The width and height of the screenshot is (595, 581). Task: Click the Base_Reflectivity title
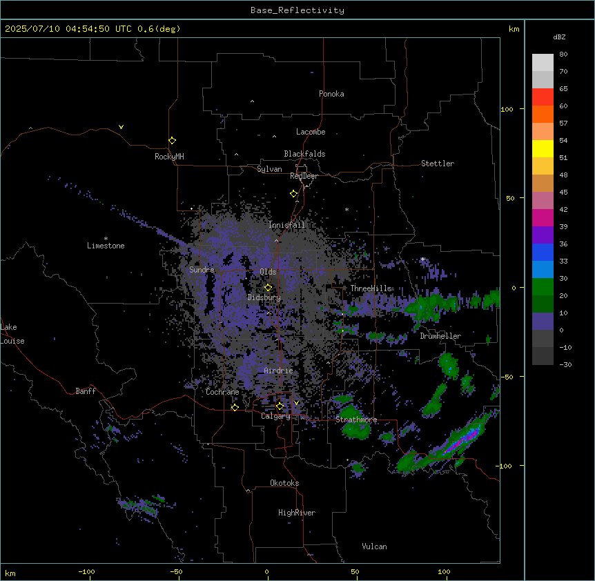(x=297, y=10)
